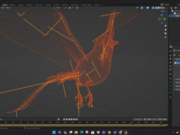Open the viewport Options dropdown
This screenshot has height=135, width=180.
click(163, 11)
